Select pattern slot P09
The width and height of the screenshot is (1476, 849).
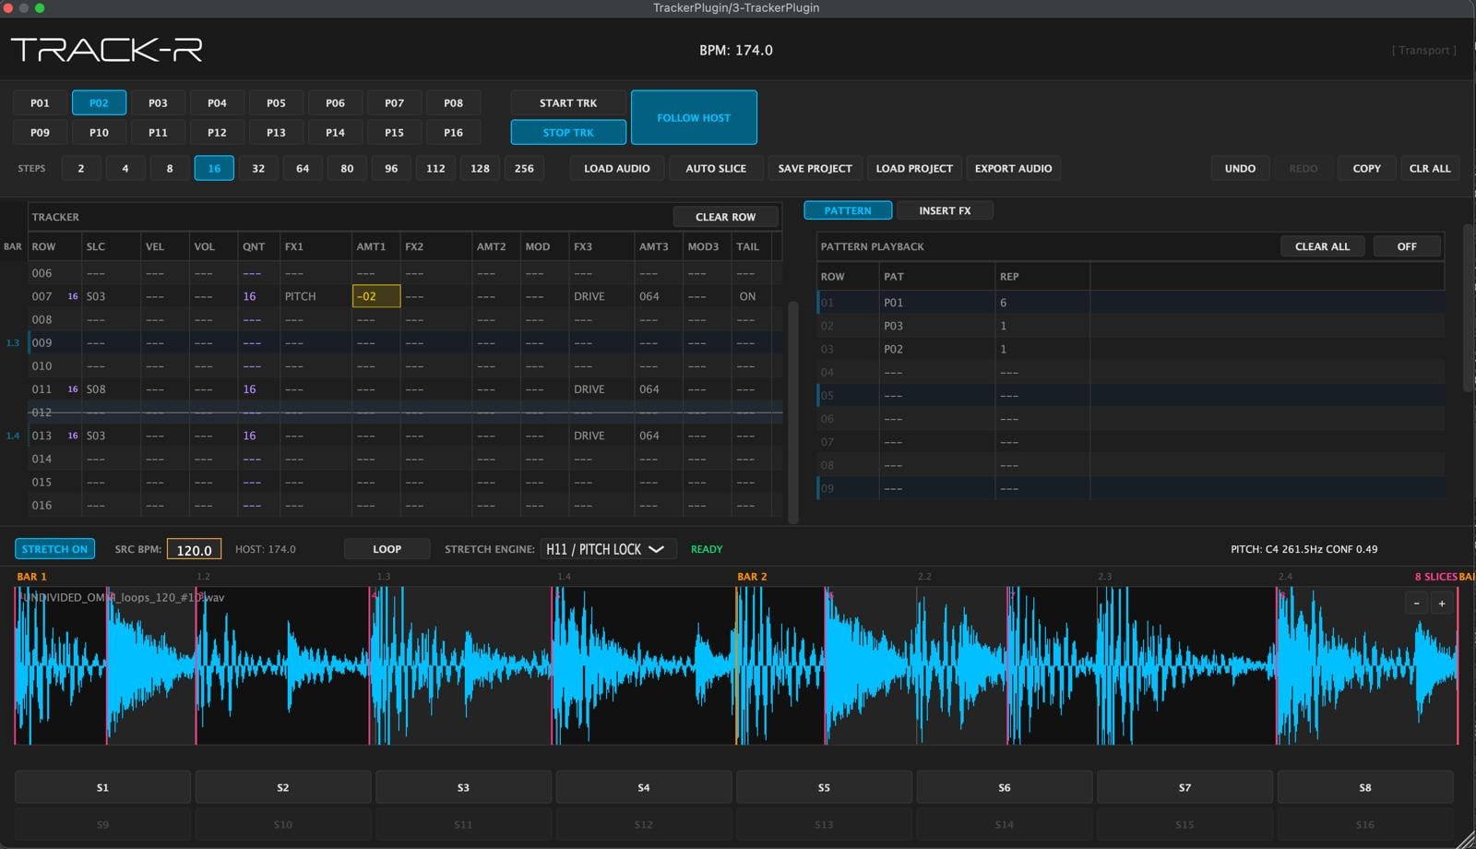tap(40, 132)
